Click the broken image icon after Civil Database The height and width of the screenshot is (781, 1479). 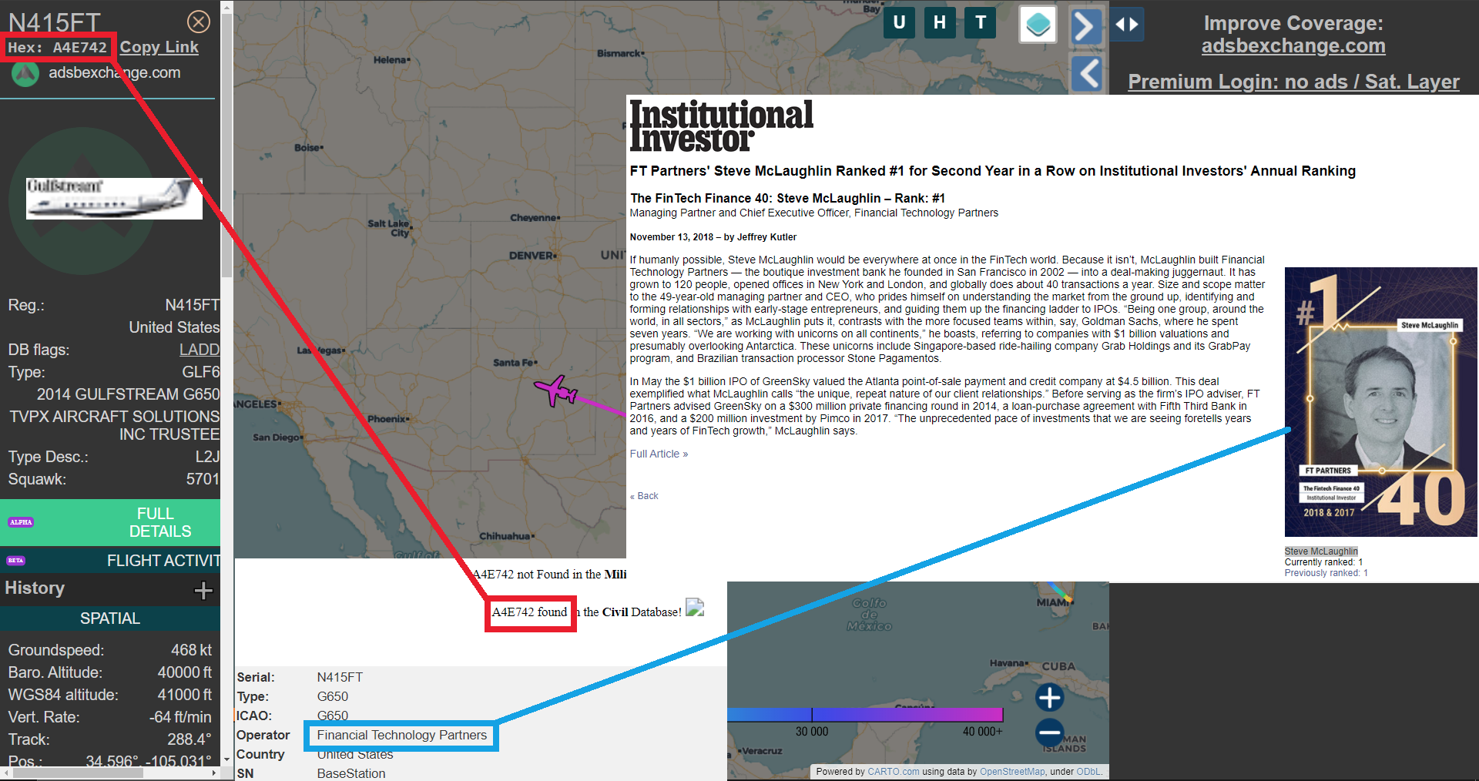click(x=695, y=608)
